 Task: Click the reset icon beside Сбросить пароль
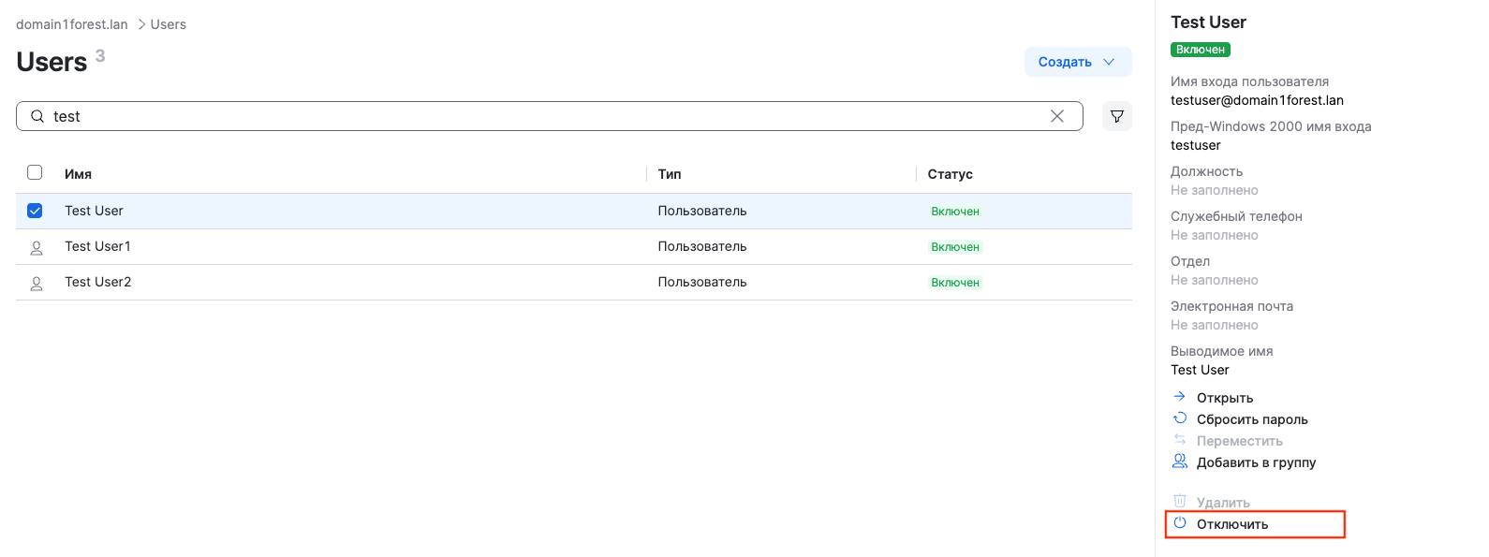1180,418
